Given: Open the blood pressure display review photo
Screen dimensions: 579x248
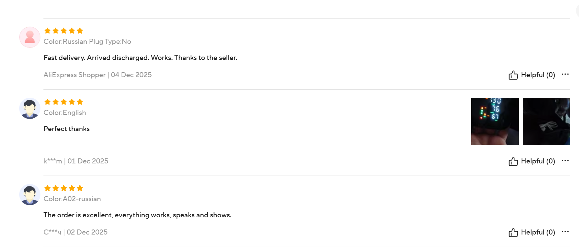Looking at the screenshot, I should click(495, 121).
